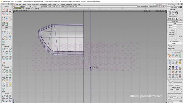The width and height of the screenshot is (183, 103).
Task: Select the Blend curve tool
Action: tap(10, 33)
